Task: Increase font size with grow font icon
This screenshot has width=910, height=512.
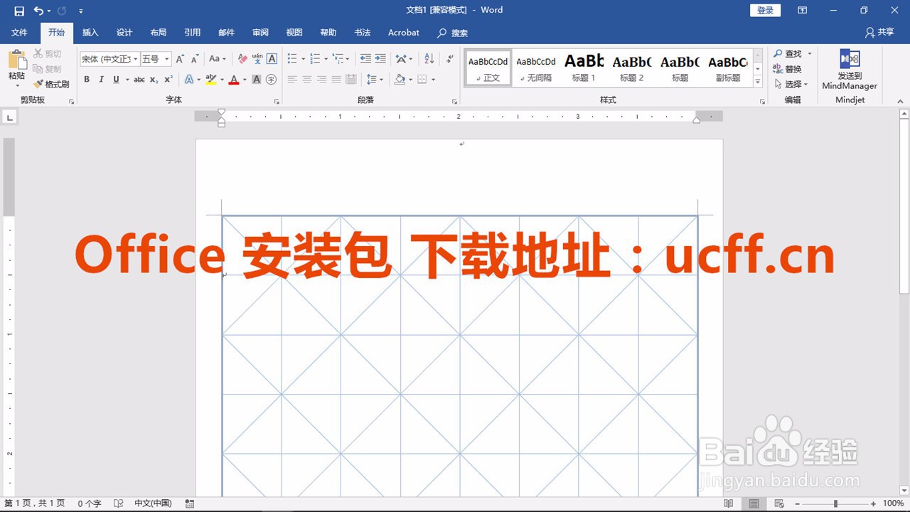Action: coord(180,59)
